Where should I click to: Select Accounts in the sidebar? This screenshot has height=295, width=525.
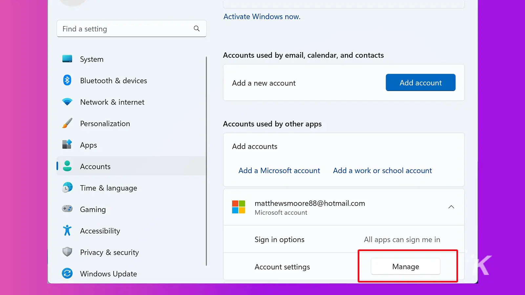click(131, 166)
